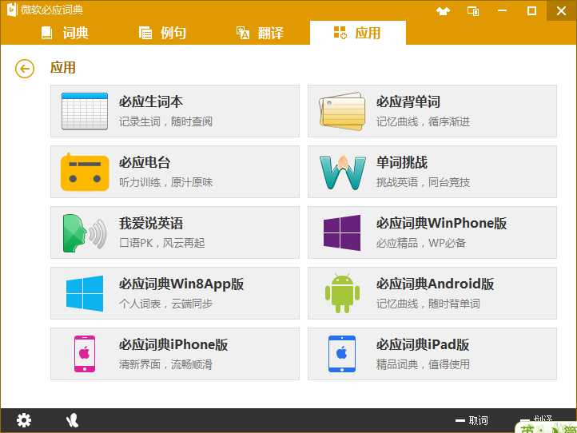Click the purple Windows logo for WinPhone版
The image size is (577, 433).
pos(342,232)
